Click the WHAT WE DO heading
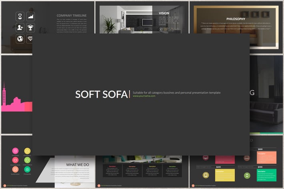This screenshot has width=284, height=189. click(78, 165)
